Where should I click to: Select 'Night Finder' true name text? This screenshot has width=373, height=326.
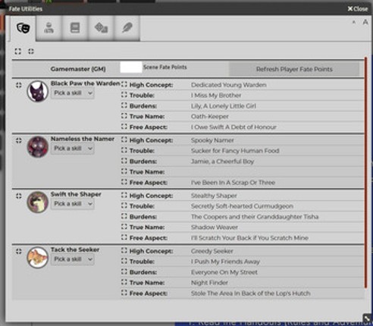click(x=209, y=283)
